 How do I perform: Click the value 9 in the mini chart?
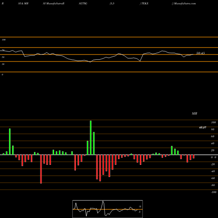click(140, 207)
